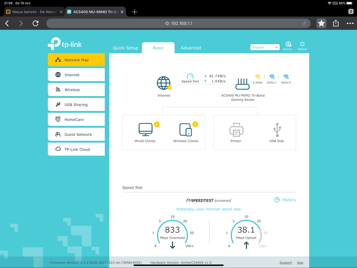The height and width of the screenshot is (268, 357).
Task: Go to Wireless settings in sidebar
Action: click(x=76, y=90)
